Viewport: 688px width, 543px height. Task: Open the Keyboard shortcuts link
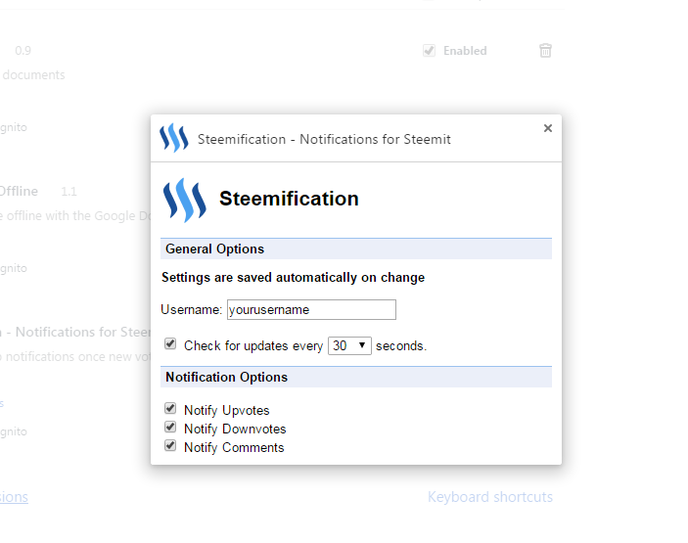[x=489, y=497]
